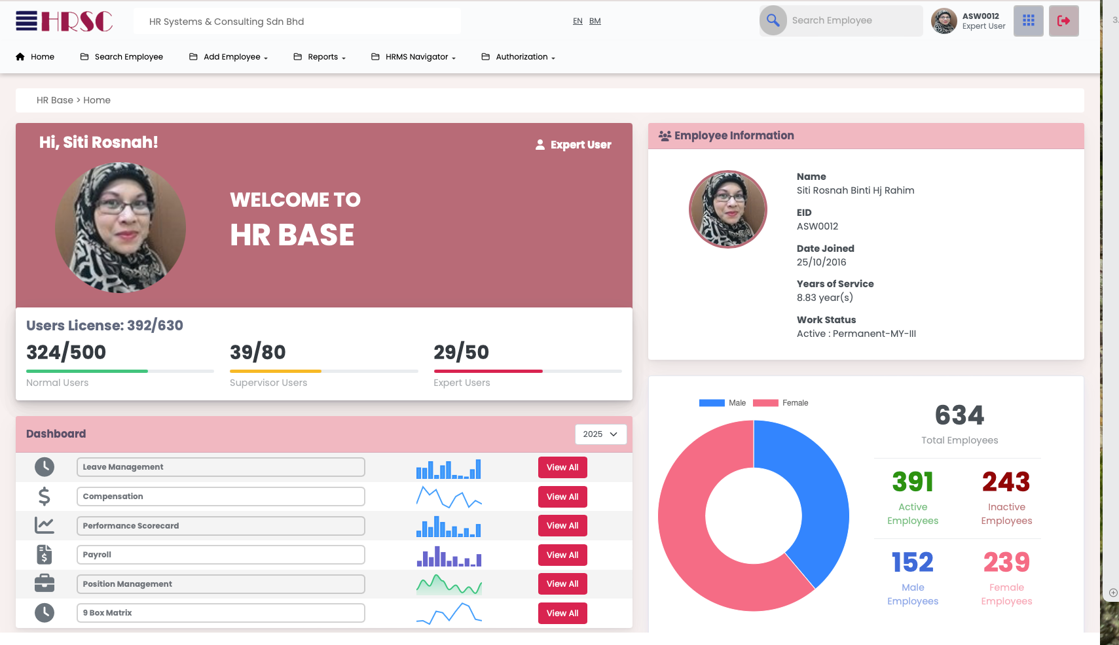
Task: Click the Performance Scorecard chart icon
Action: click(x=45, y=525)
